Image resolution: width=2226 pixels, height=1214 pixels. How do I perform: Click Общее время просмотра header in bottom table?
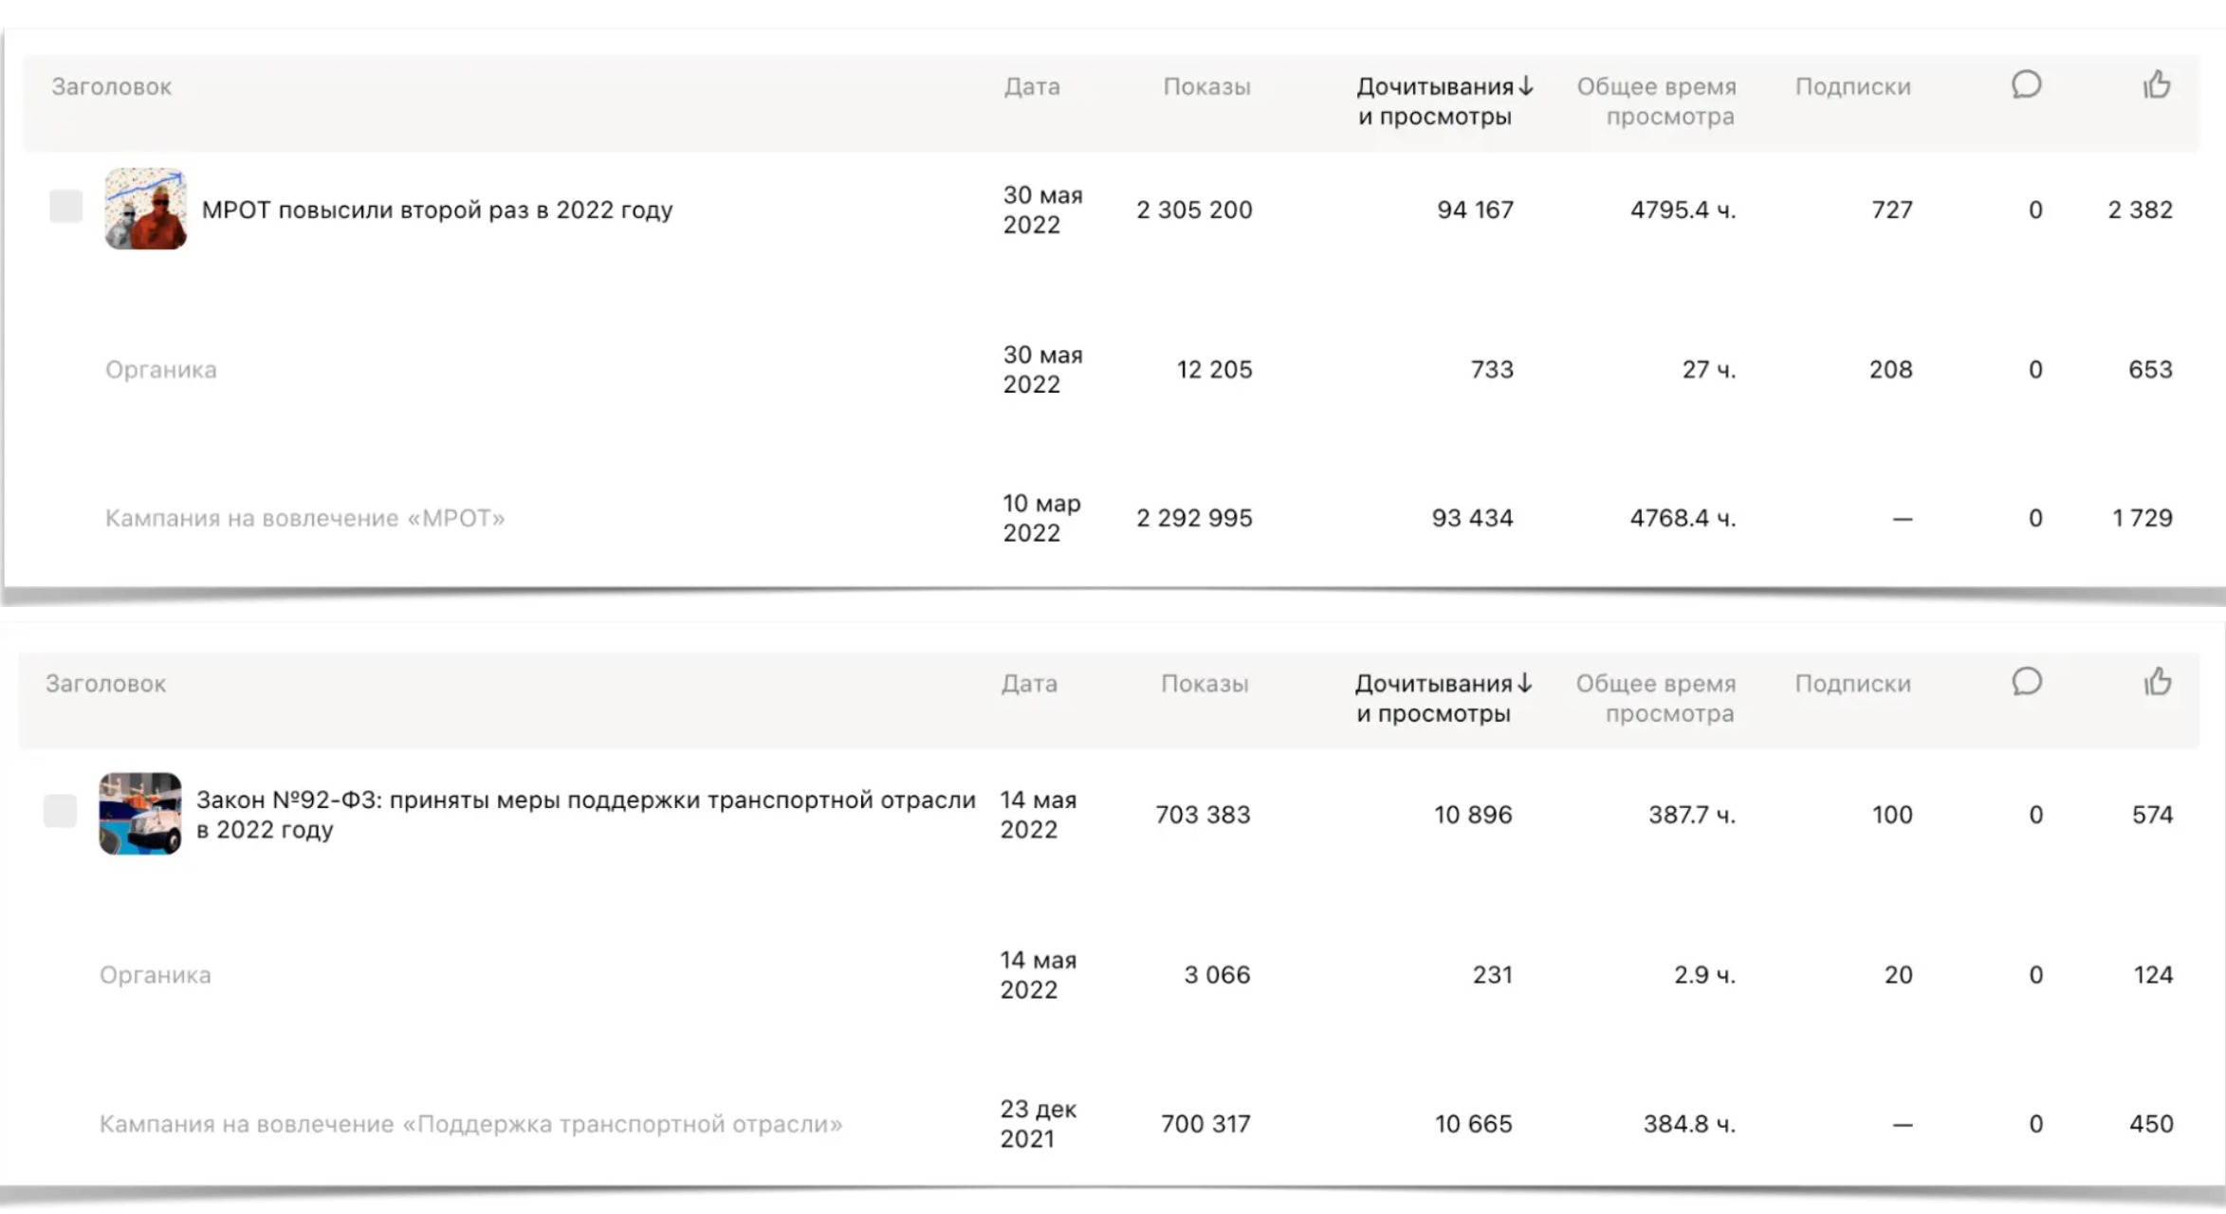pyautogui.click(x=1656, y=698)
